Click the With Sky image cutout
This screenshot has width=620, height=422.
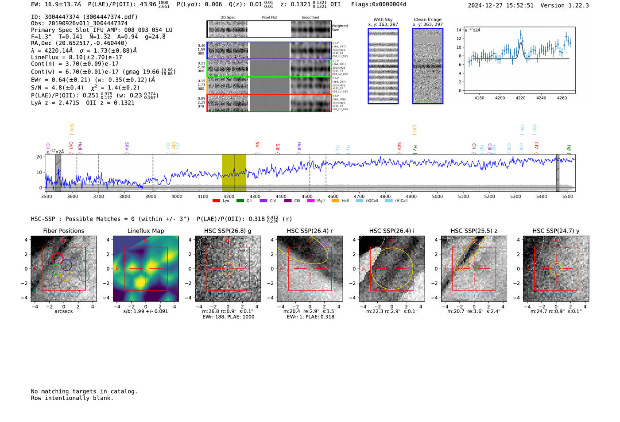383,66
